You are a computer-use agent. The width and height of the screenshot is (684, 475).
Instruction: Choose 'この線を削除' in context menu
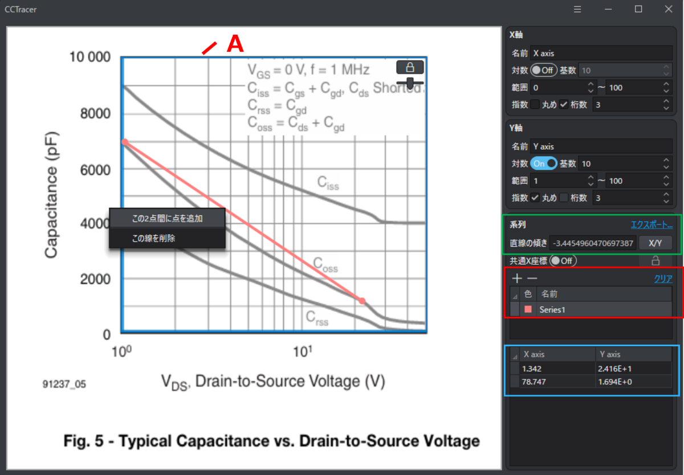click(153, 238)
